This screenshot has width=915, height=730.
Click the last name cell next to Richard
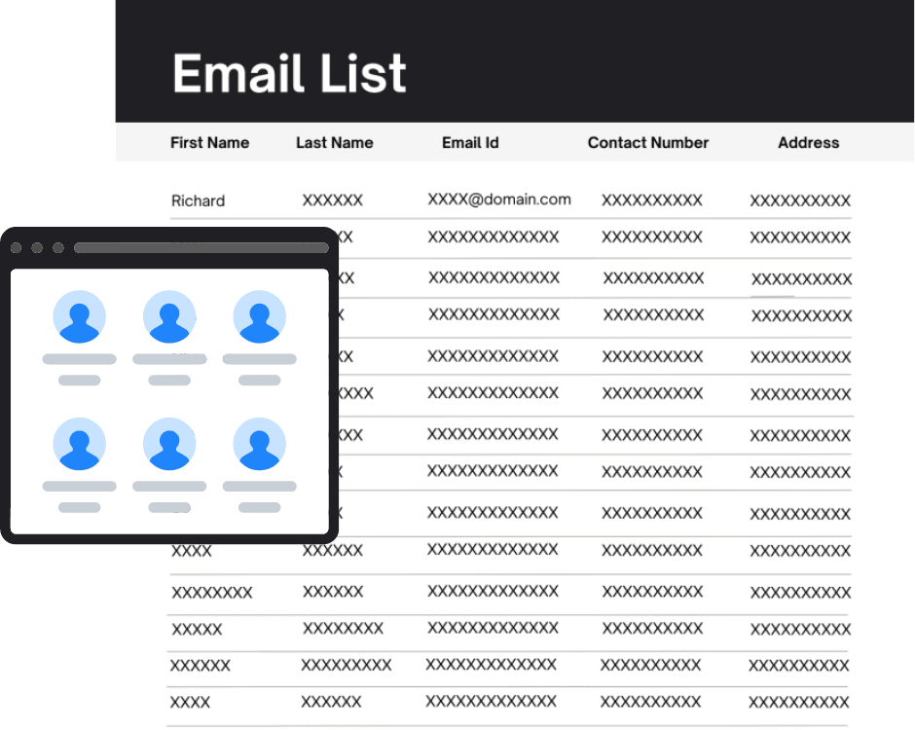coord(332,201)
